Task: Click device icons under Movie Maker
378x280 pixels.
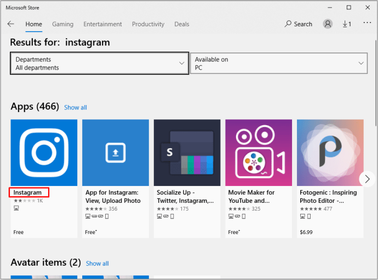Action: click(237, 216)
